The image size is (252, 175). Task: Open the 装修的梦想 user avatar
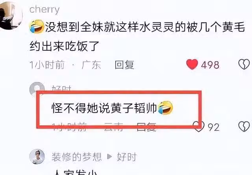click(37, 156)
